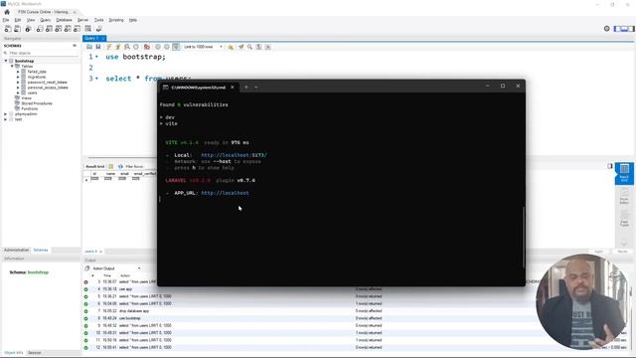The width and height of the screenshot is (636, 358).
Task: Click the create function icon
Action: [x=77, y=29]
